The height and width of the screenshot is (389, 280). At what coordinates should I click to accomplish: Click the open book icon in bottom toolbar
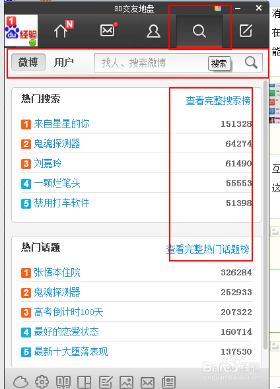pos(63,382)
